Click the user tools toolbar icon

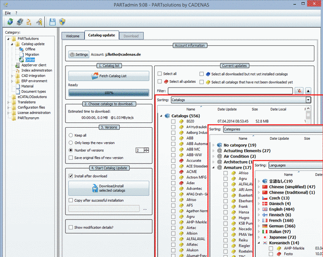39,22
